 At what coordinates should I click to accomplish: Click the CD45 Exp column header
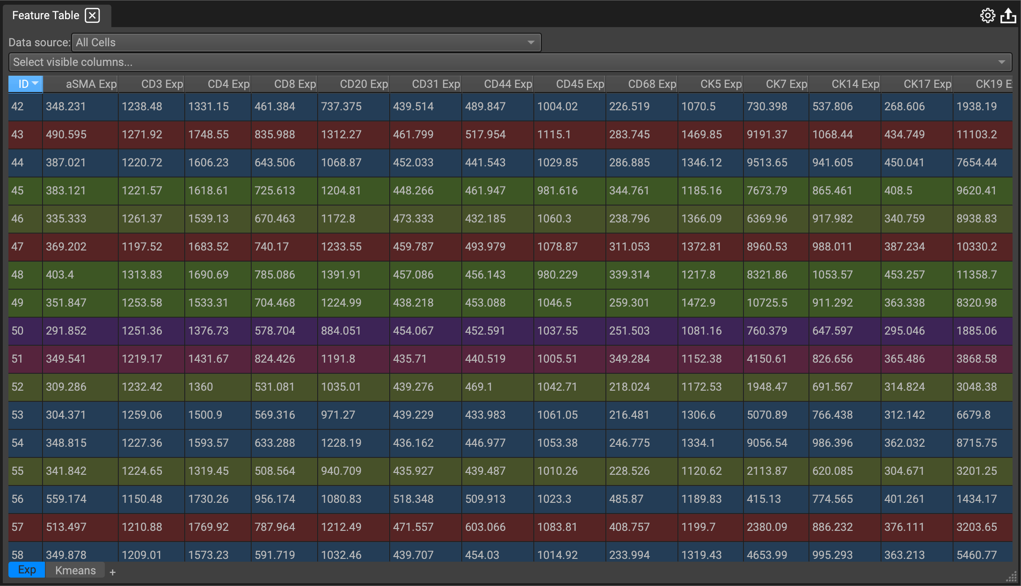570,84
